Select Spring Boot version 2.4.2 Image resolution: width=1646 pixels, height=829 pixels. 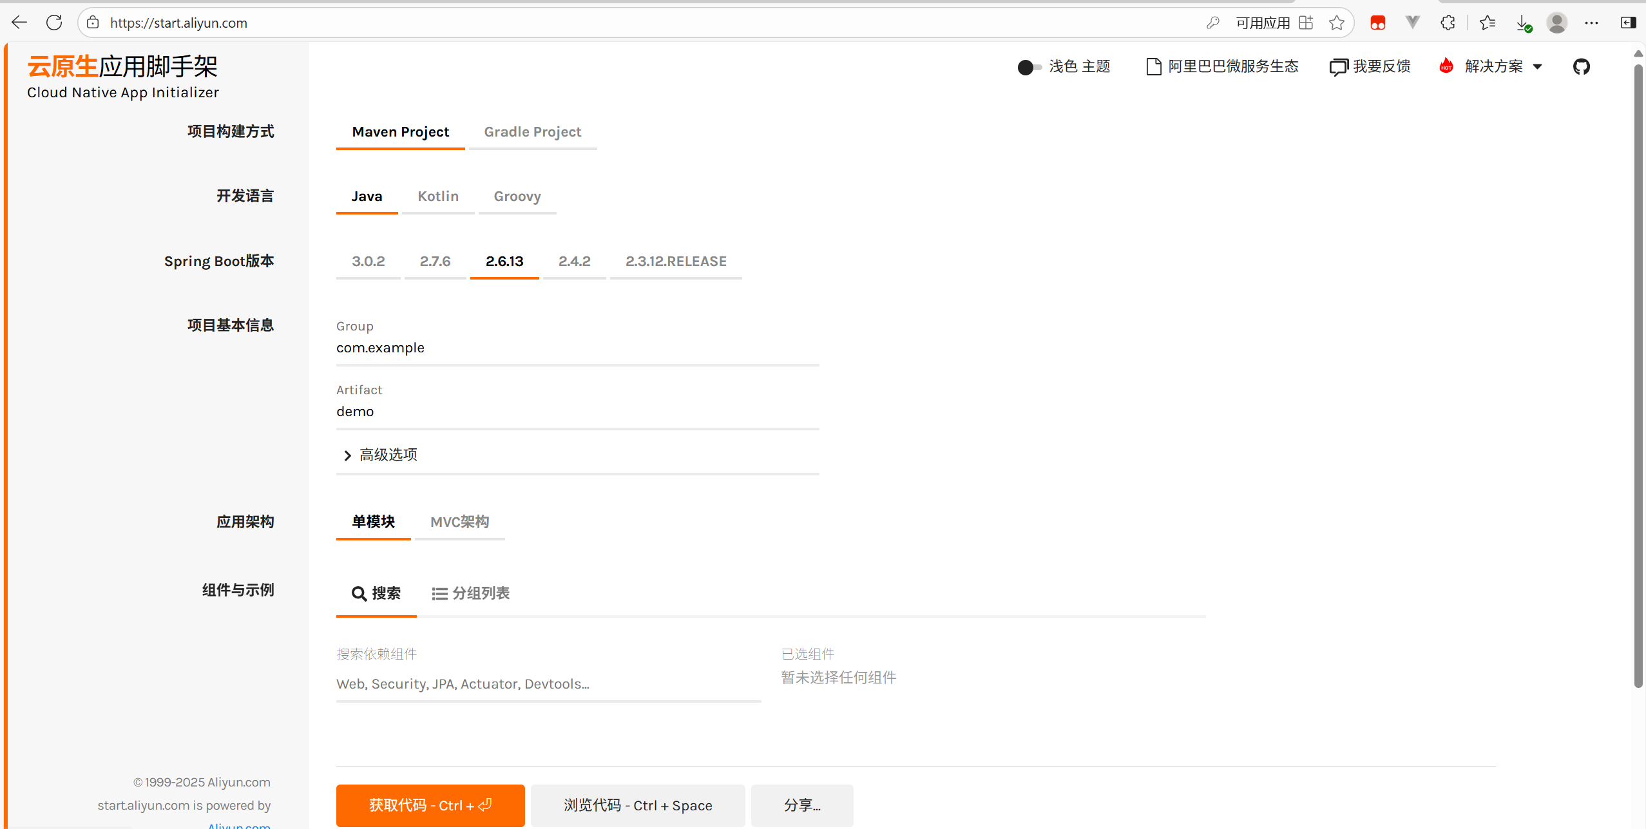(574, 262)
